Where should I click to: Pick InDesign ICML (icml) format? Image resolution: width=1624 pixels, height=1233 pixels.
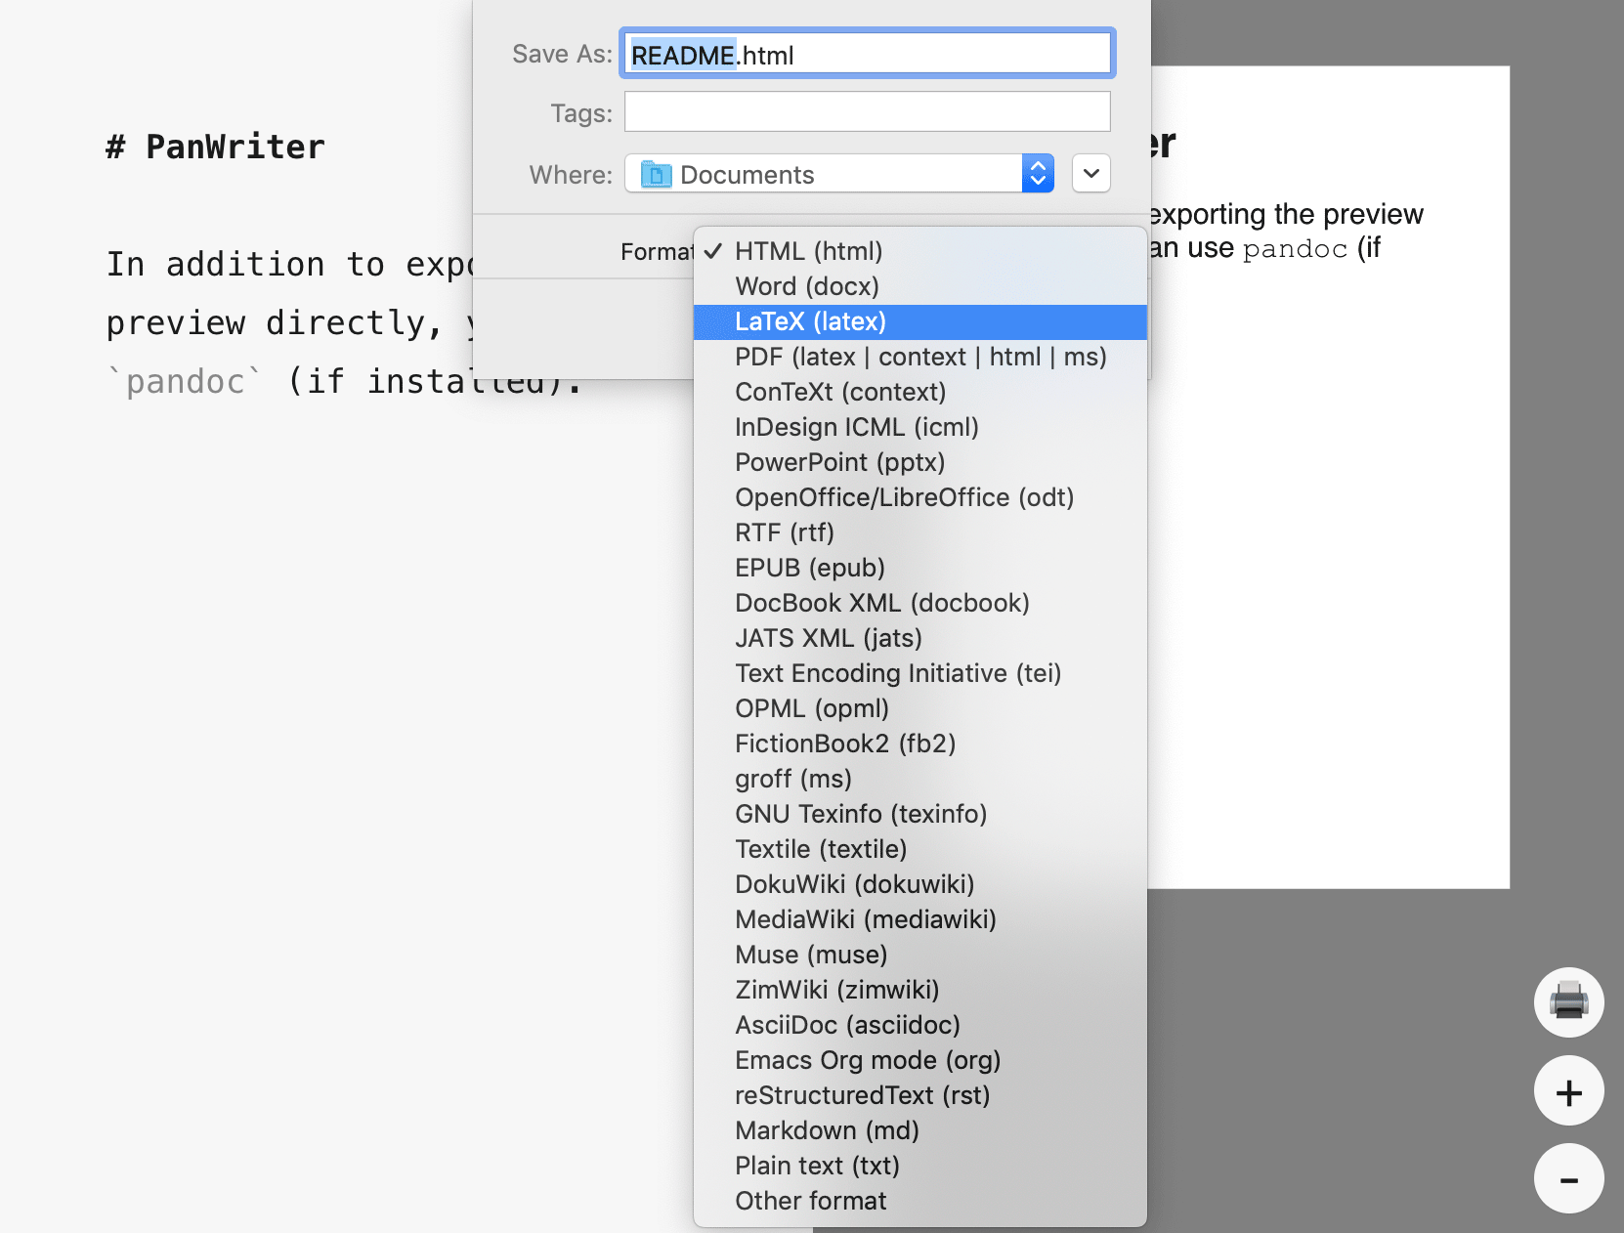tap(920, 427)
